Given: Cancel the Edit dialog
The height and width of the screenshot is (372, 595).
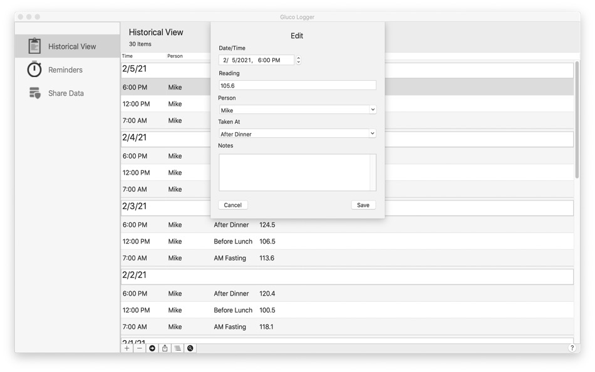Looking at the screenshot, I should pyautogui.click(x=232, y=205).
